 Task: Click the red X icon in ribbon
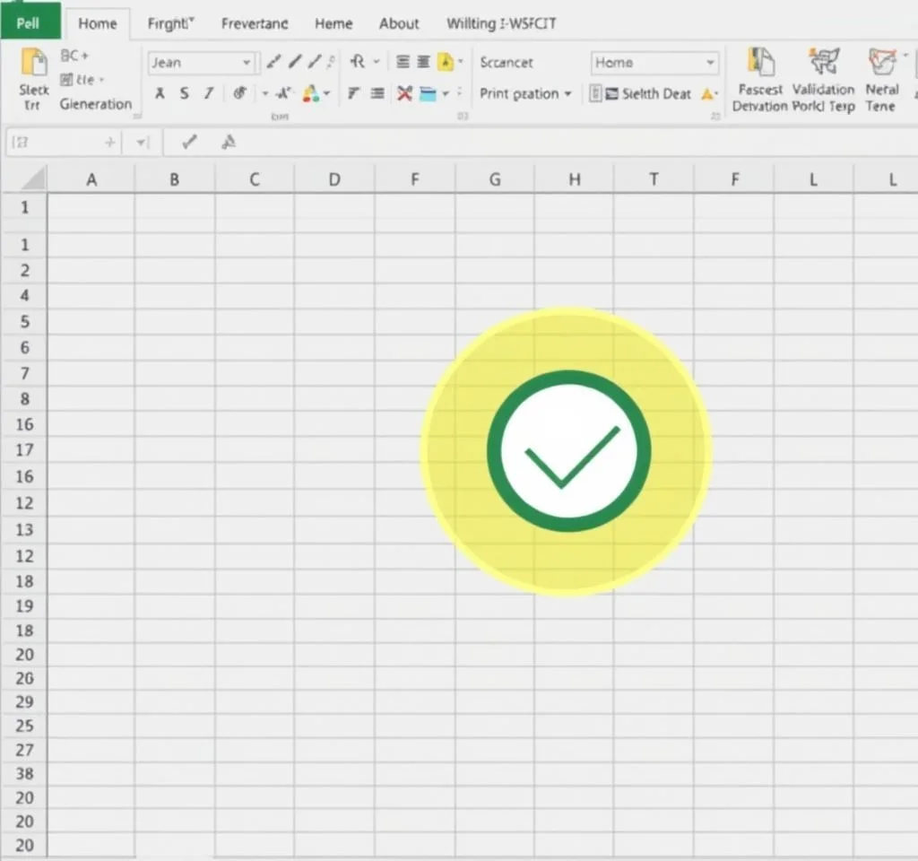(x=404, y=93)
